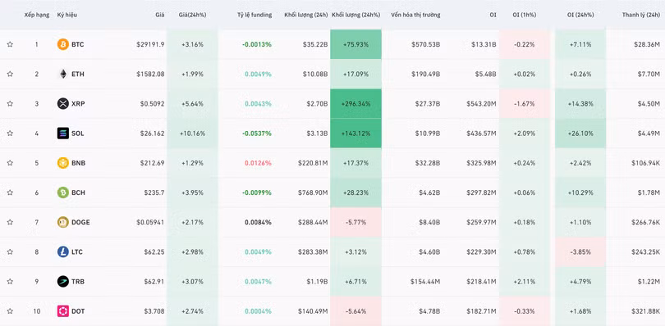Sort by Thanh lý (24h) header
This screenshot has width=665, height=326.
pos(641,15)
